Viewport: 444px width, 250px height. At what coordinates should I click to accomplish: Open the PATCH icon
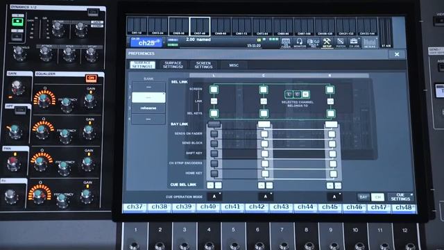coord(341,43)
